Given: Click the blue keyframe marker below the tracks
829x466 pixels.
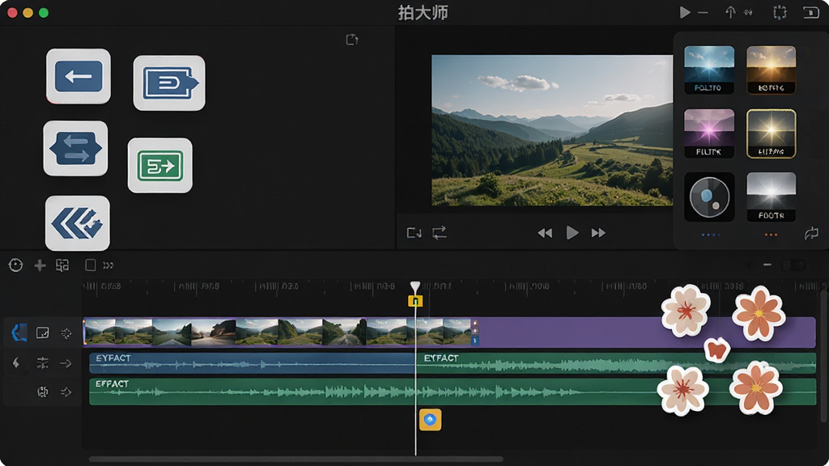Looking at the screenshot, I should click(x=431, y=420).
